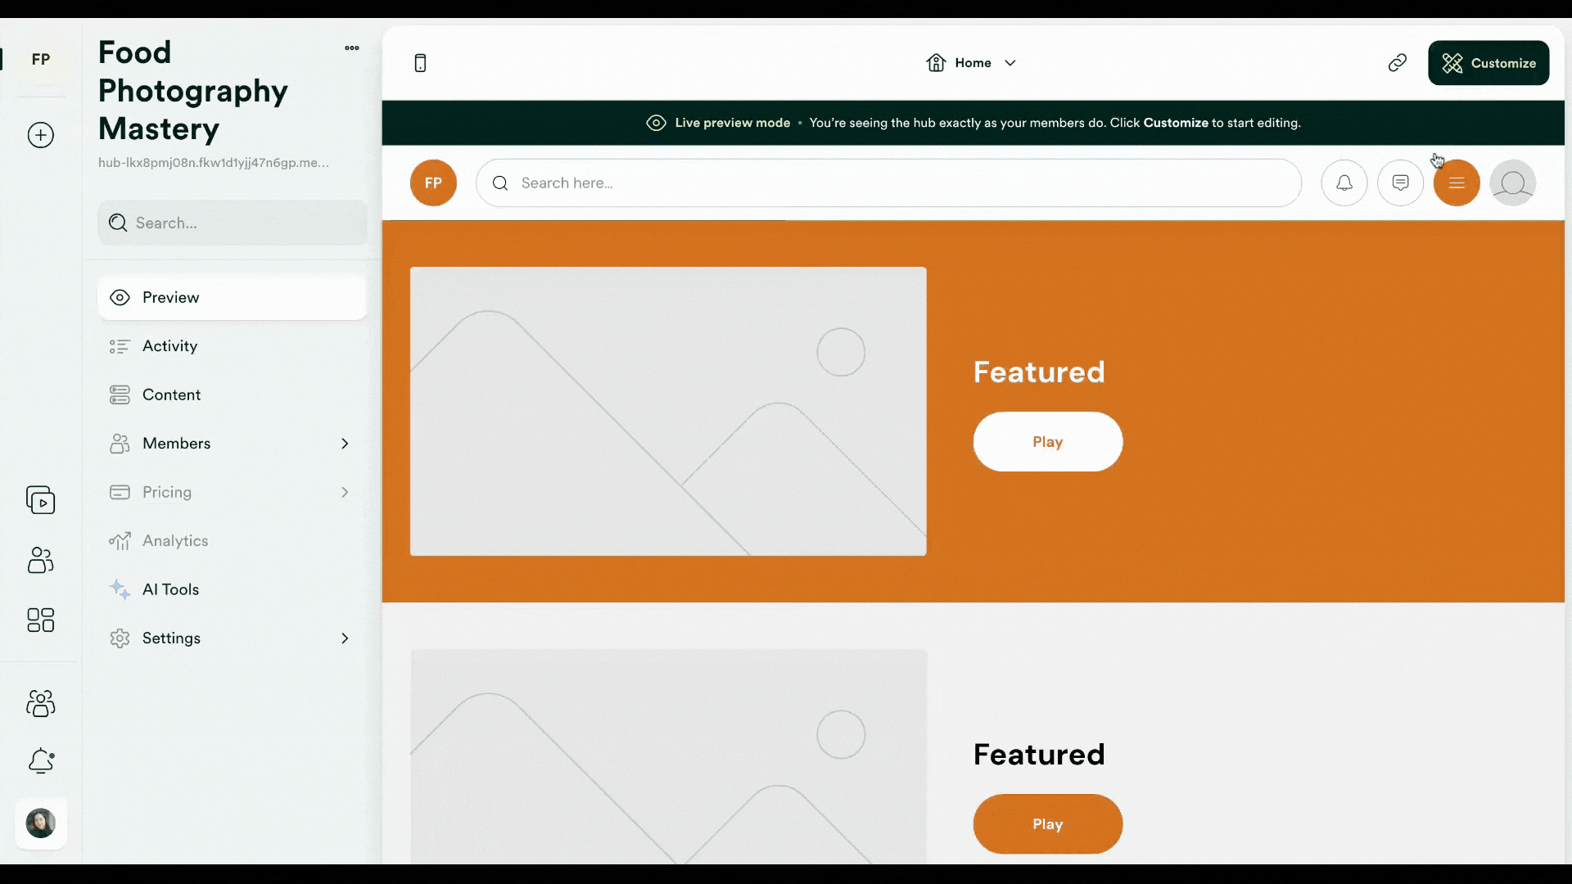Expand Members submenu chevron

coord(345,444)
